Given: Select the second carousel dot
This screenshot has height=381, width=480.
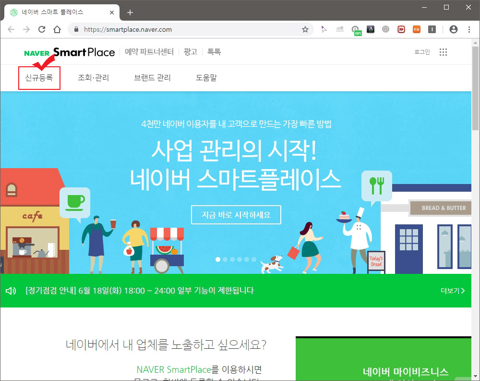Looking at the screenshot, I should [225, 259].
